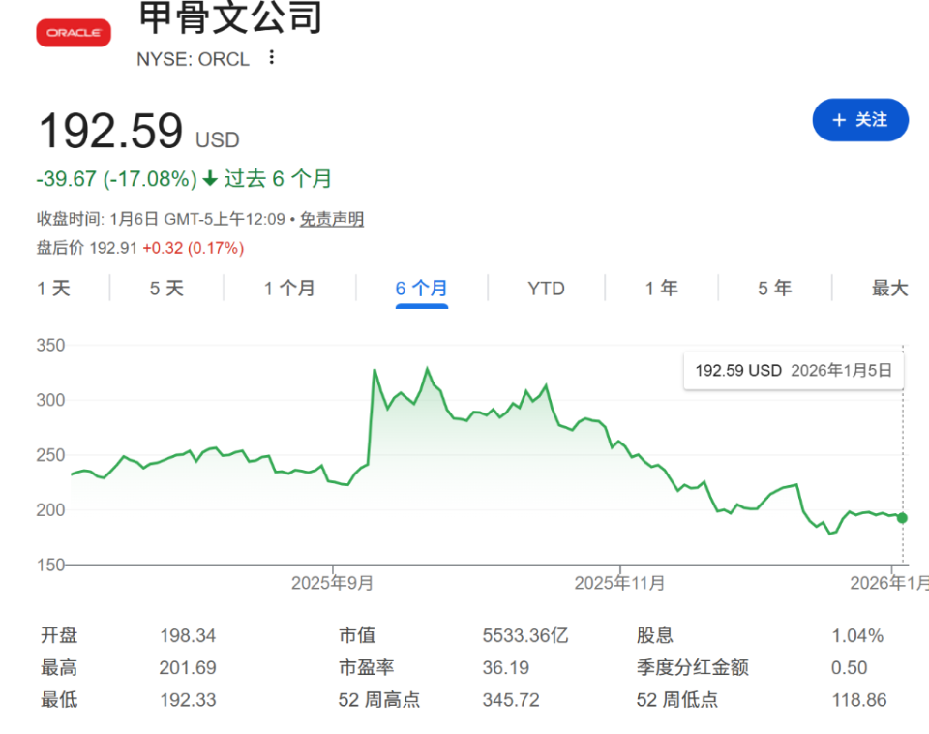Select the chart endpoint dot at 192.59

coord(901,518)
